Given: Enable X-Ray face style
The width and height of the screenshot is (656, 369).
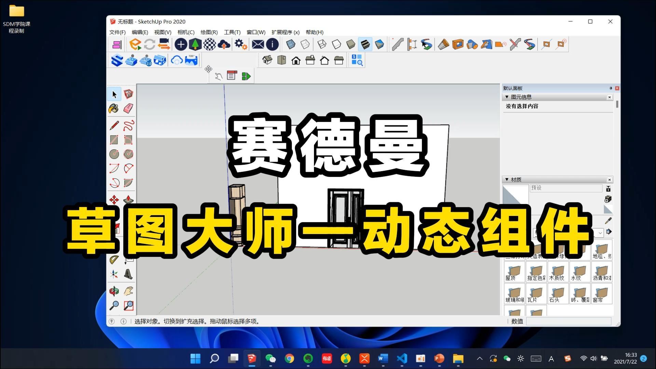Looking at the screenshot, I should 291,44.
